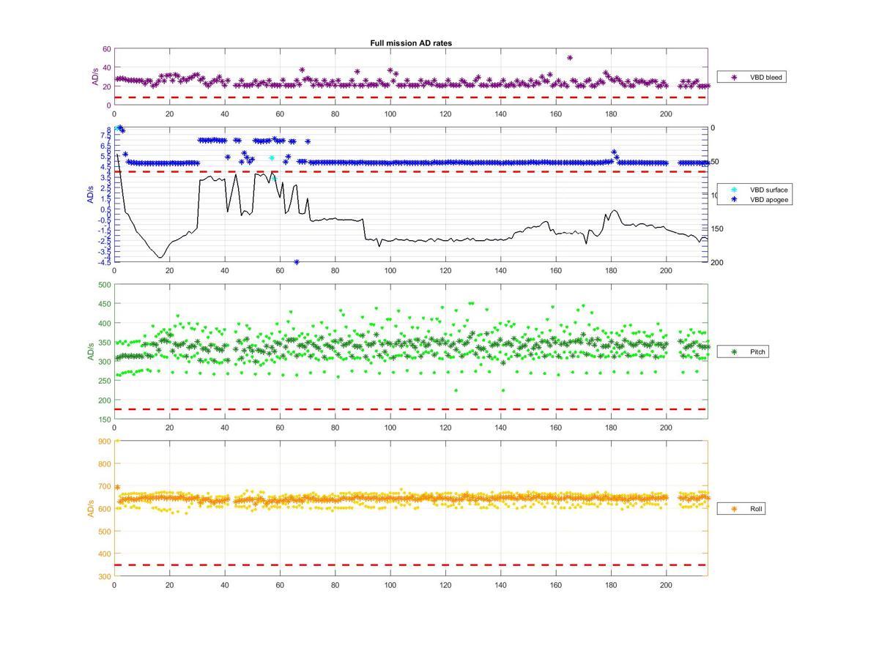Click the '60' tick on the purple y-axis
Screen dimensions: 879x648
[106, 49]
